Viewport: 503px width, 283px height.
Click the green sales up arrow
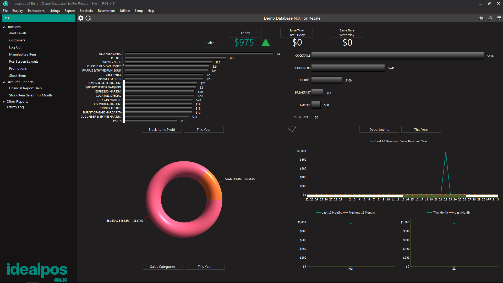[265, 43]
